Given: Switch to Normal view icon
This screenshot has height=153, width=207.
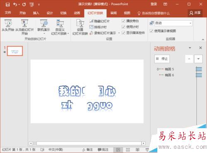Looking at the screenshot, I should (x=118, y=150).
